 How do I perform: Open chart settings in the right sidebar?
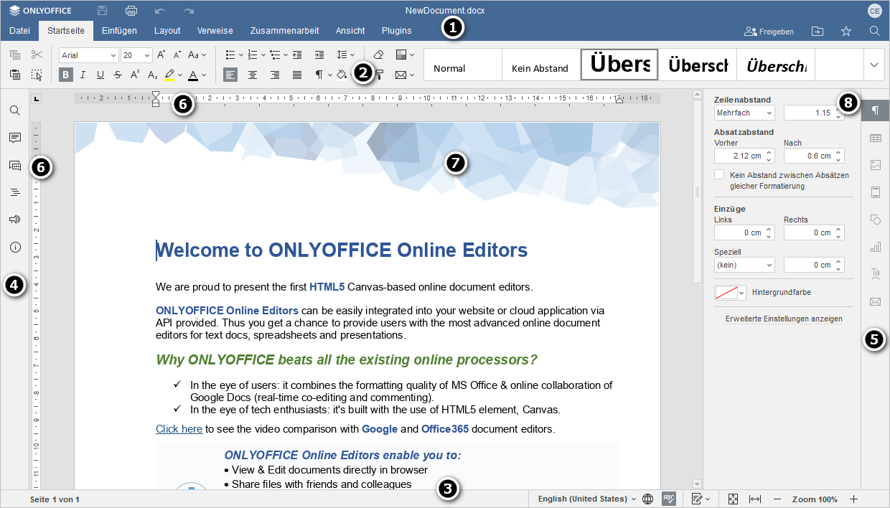point(875,247)
